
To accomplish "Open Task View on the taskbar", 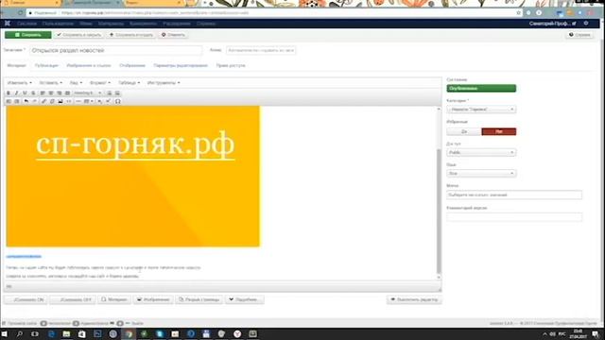I will click(x=35, y=333).
